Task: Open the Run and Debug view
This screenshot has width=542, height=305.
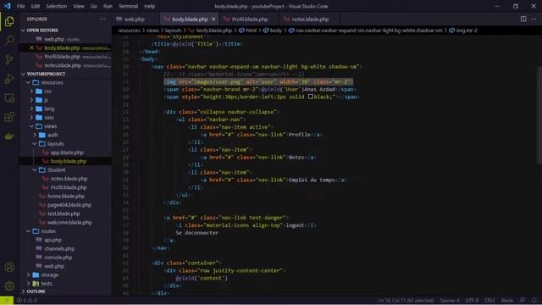Action: 9,79
